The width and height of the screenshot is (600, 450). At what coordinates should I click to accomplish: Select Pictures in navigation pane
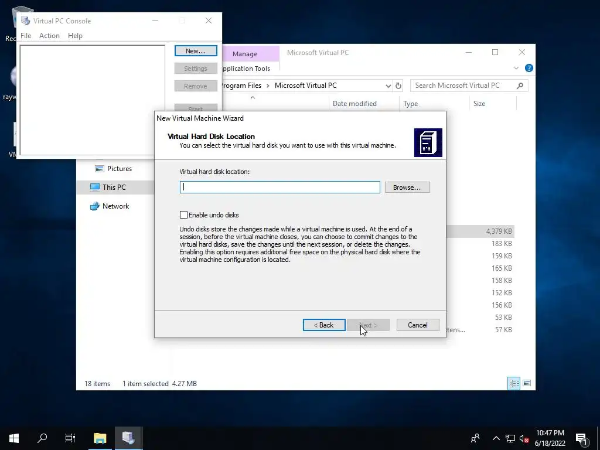[x=119, y=169]
